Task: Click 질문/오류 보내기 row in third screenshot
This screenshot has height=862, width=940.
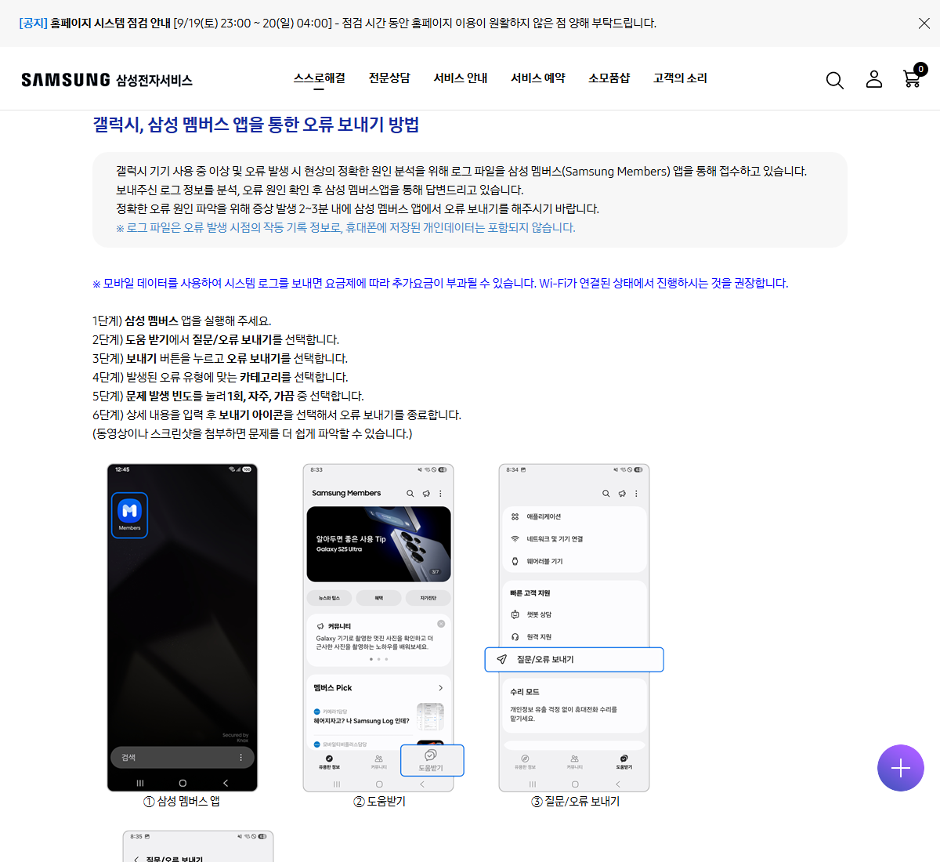Action: point(574,660)
